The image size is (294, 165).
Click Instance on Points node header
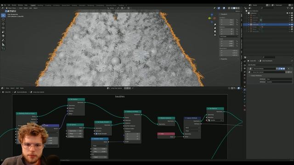133,111
